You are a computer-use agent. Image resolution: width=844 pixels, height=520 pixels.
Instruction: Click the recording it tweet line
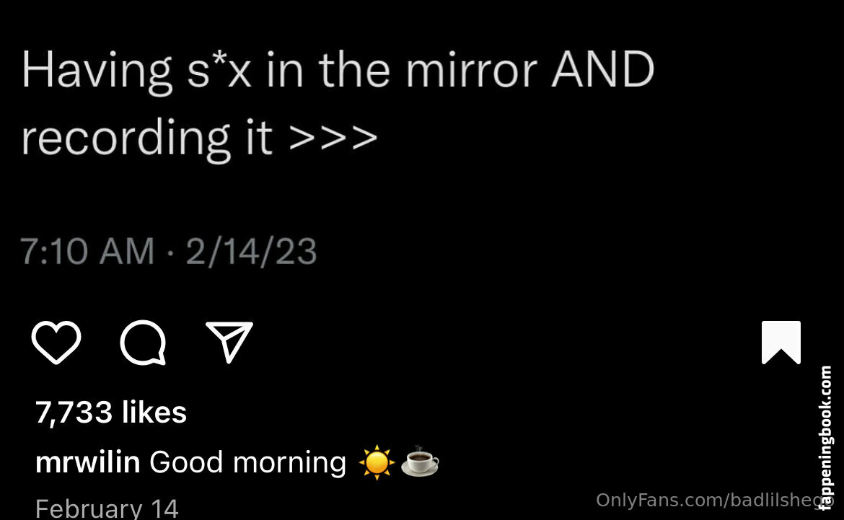point(199,138)
